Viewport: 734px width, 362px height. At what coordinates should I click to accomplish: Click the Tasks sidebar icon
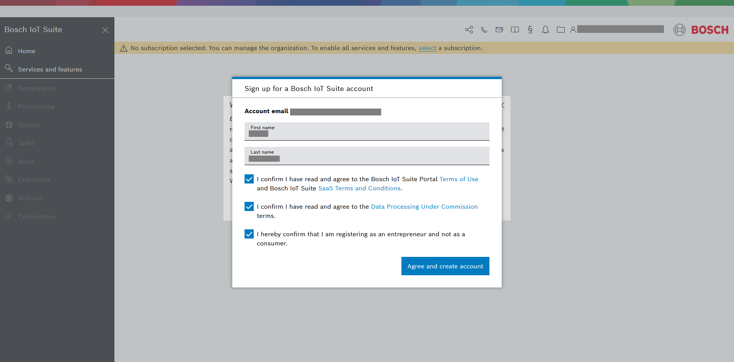(9, 142)
